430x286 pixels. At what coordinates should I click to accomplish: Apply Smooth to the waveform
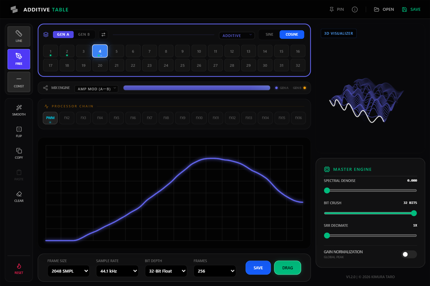point(19,110)
